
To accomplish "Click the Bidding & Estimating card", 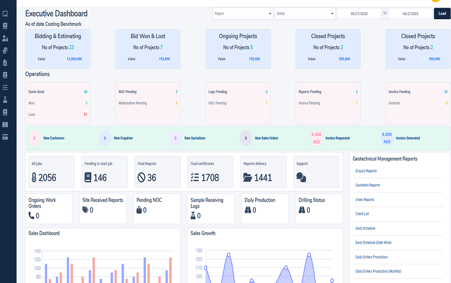I will [x=58, y=49].
